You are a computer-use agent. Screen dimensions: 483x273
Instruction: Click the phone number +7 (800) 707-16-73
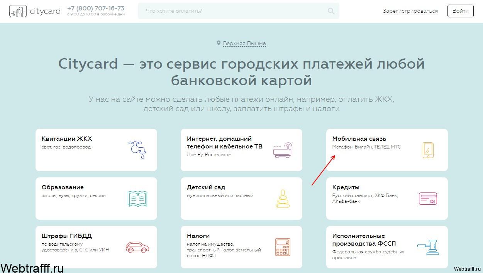[x=96, y=8]
